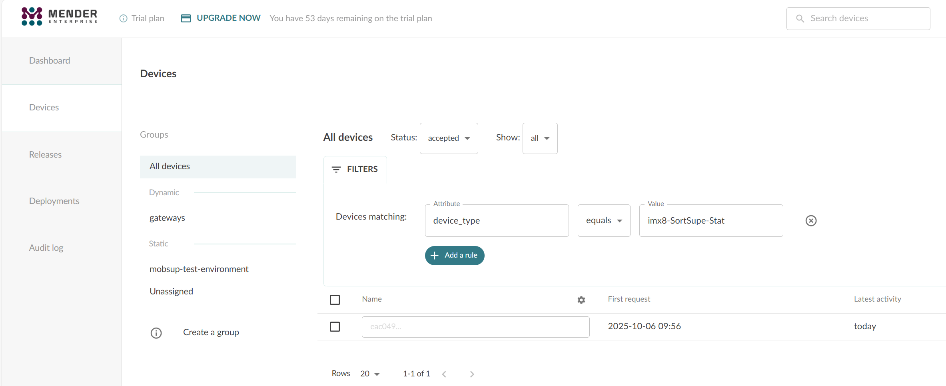The image size is (946, 386).
Task: Click the credit card upgrade icon
Action: (x=186, y=18)
